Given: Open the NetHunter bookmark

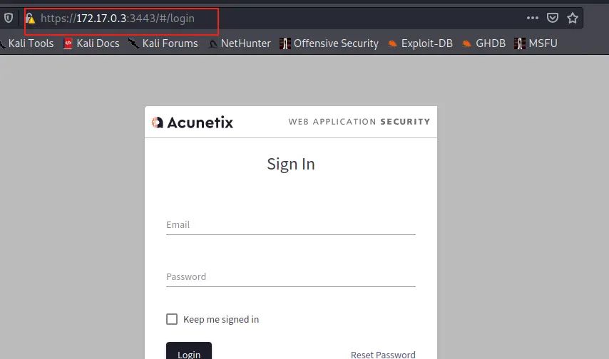Looking at the screenshot, I should pyautogui.click(x=240, y=43).
